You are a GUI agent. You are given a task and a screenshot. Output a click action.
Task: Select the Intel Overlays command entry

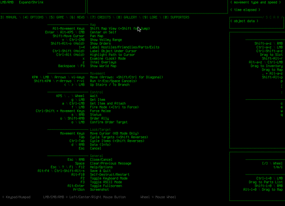pos(103,62)
